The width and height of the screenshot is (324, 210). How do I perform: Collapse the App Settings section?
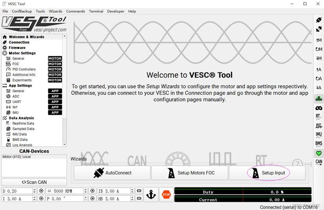[x=32, y=85]
